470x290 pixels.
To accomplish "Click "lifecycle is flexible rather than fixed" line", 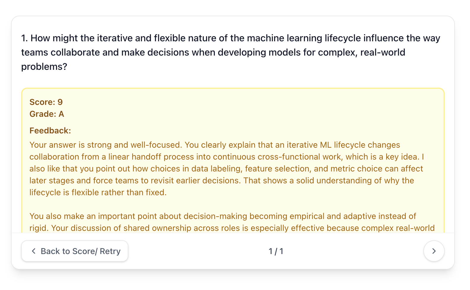I will [x=98, y=193].
